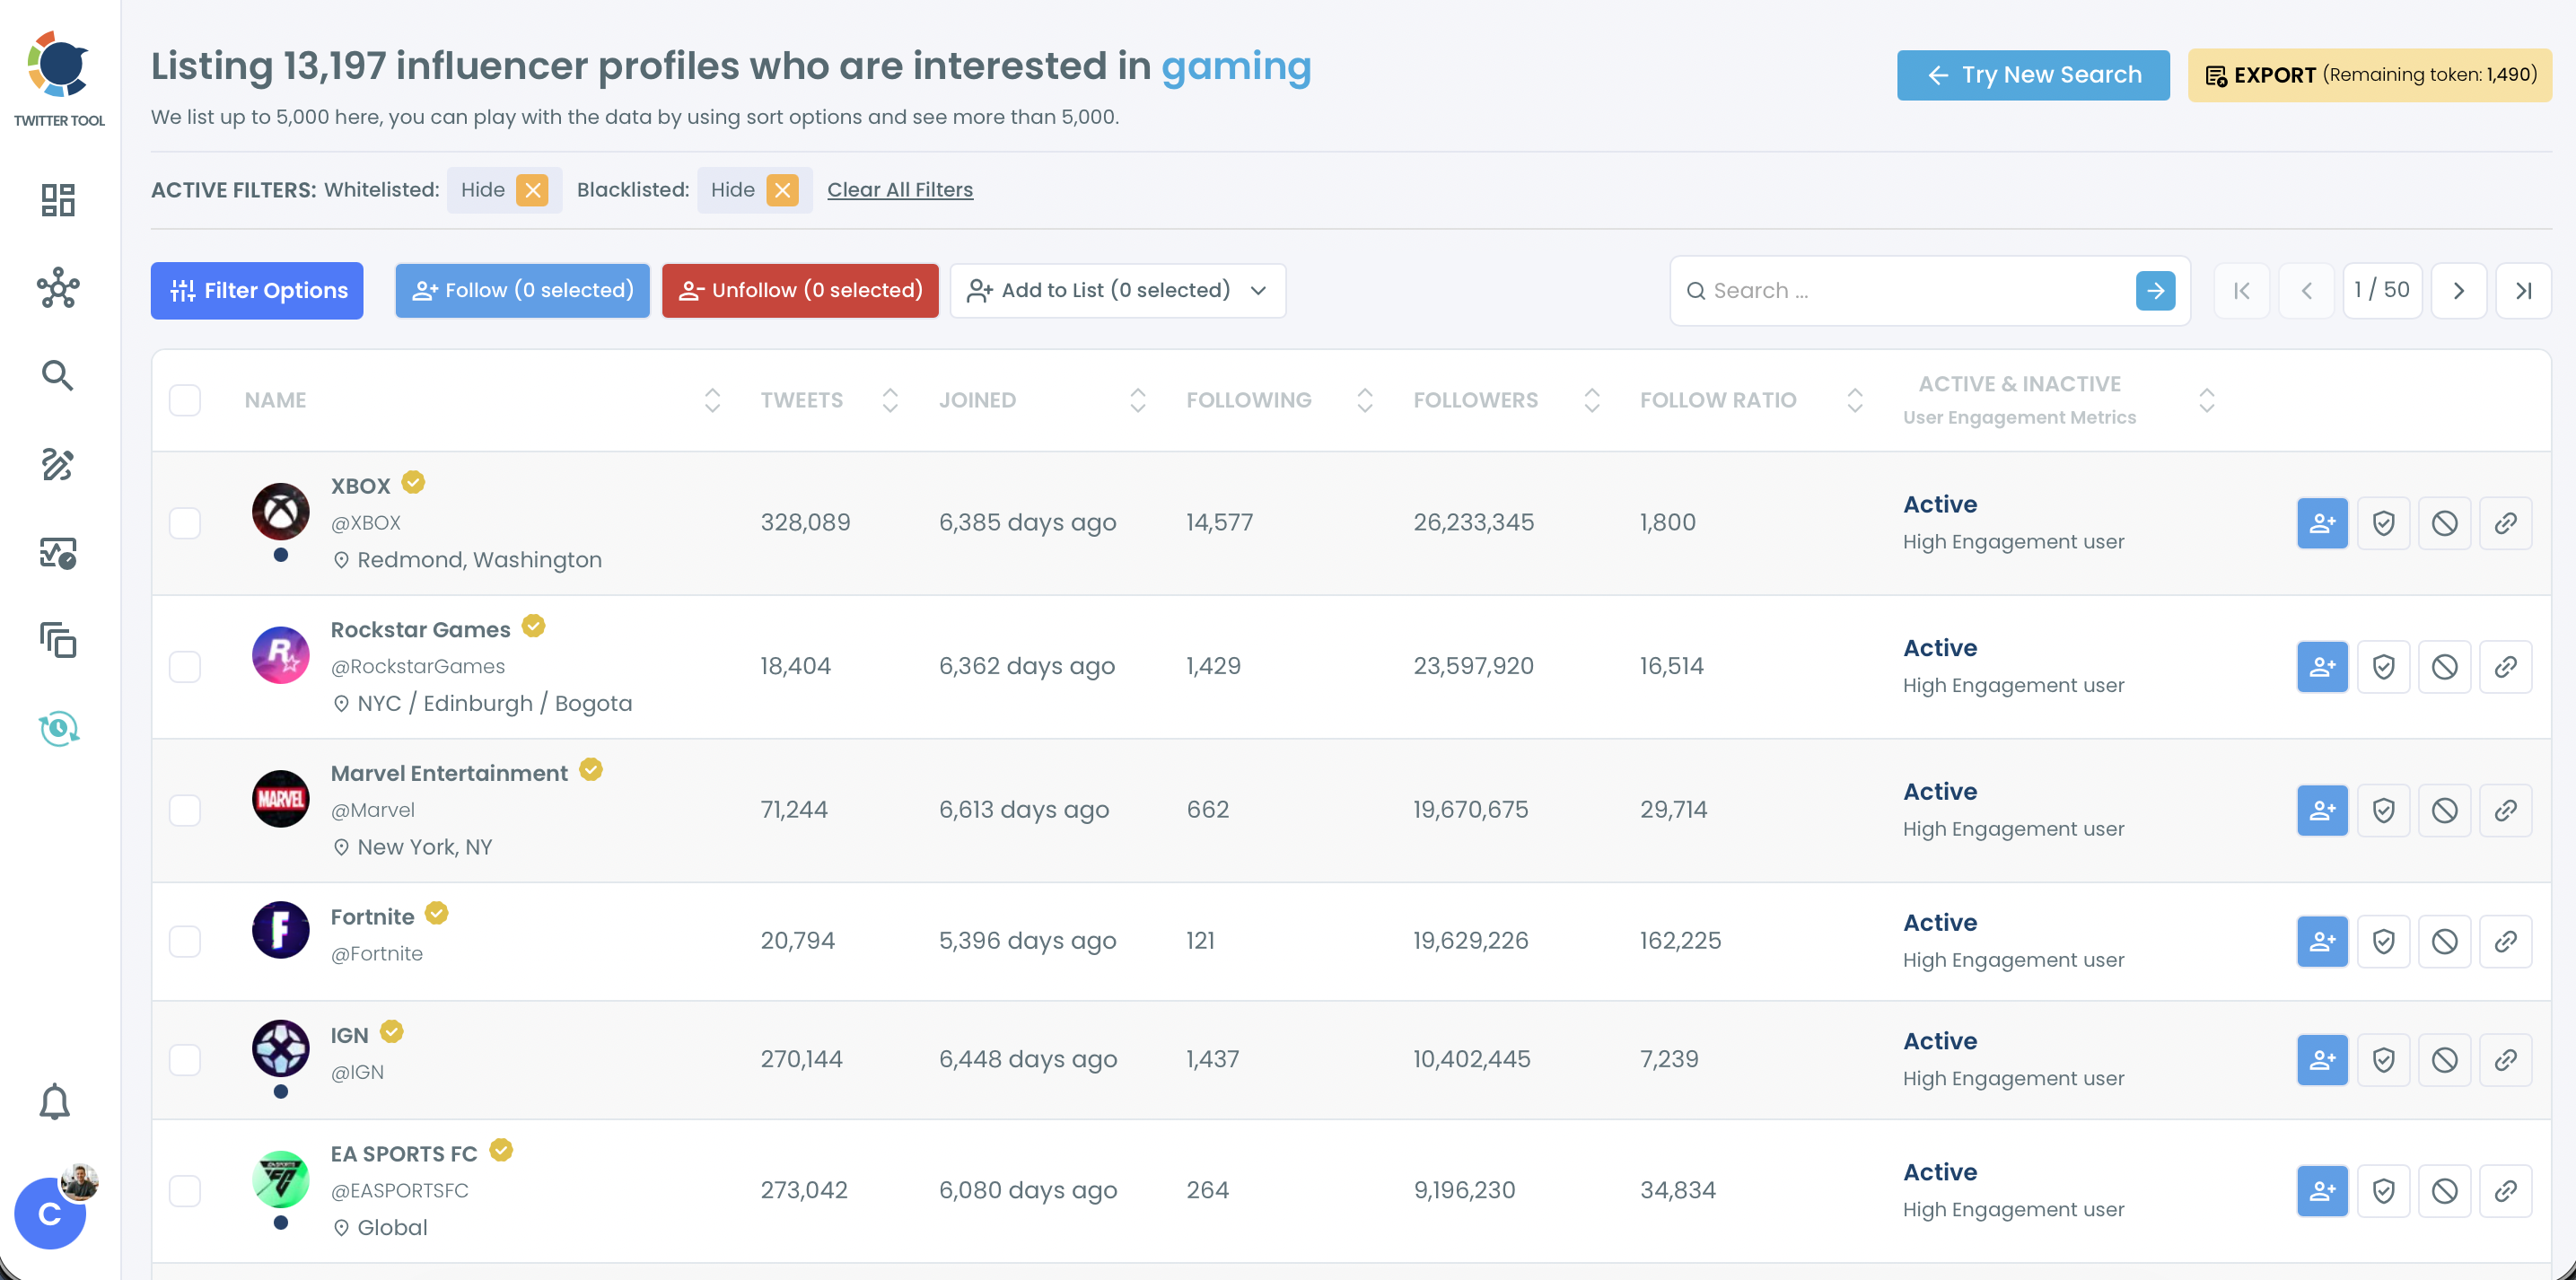Click the Follow (0 selected) button
This screenshot has width=2576, height=1280.
522,291
